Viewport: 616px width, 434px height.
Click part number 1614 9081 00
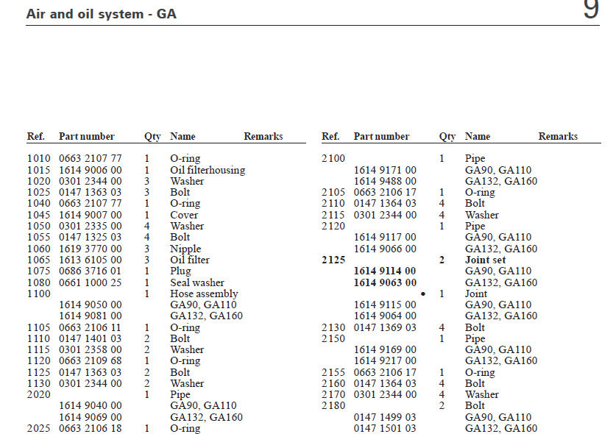91,316
